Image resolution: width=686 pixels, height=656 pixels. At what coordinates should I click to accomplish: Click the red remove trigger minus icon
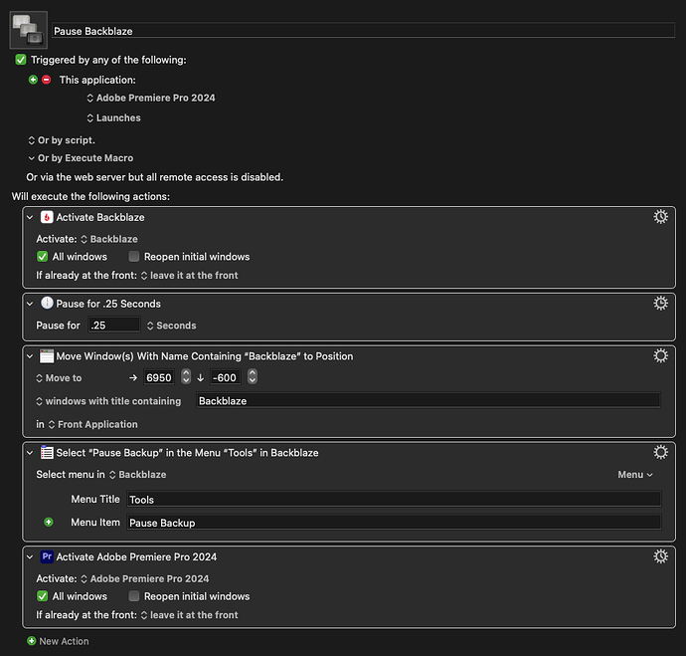[46, 80]
